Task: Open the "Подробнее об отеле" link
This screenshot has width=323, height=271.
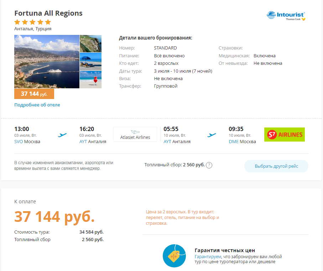Action: click(37, 105)
